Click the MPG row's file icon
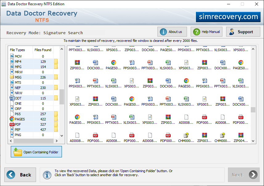Image resolution: width=264 pixels, height=186 pixels. click(x=12, y=67)
